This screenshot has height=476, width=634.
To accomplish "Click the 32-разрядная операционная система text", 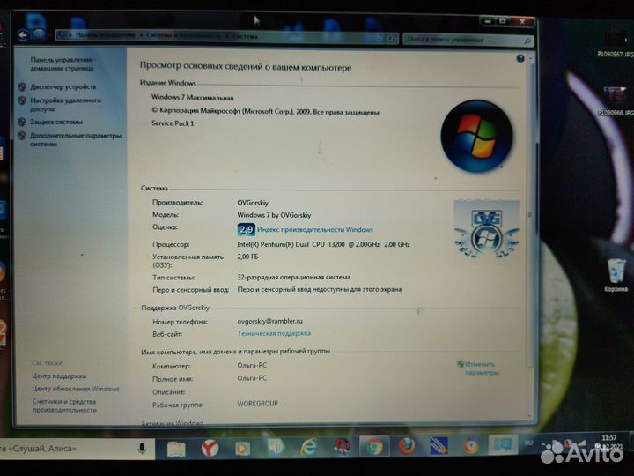I will coord(293,278).
